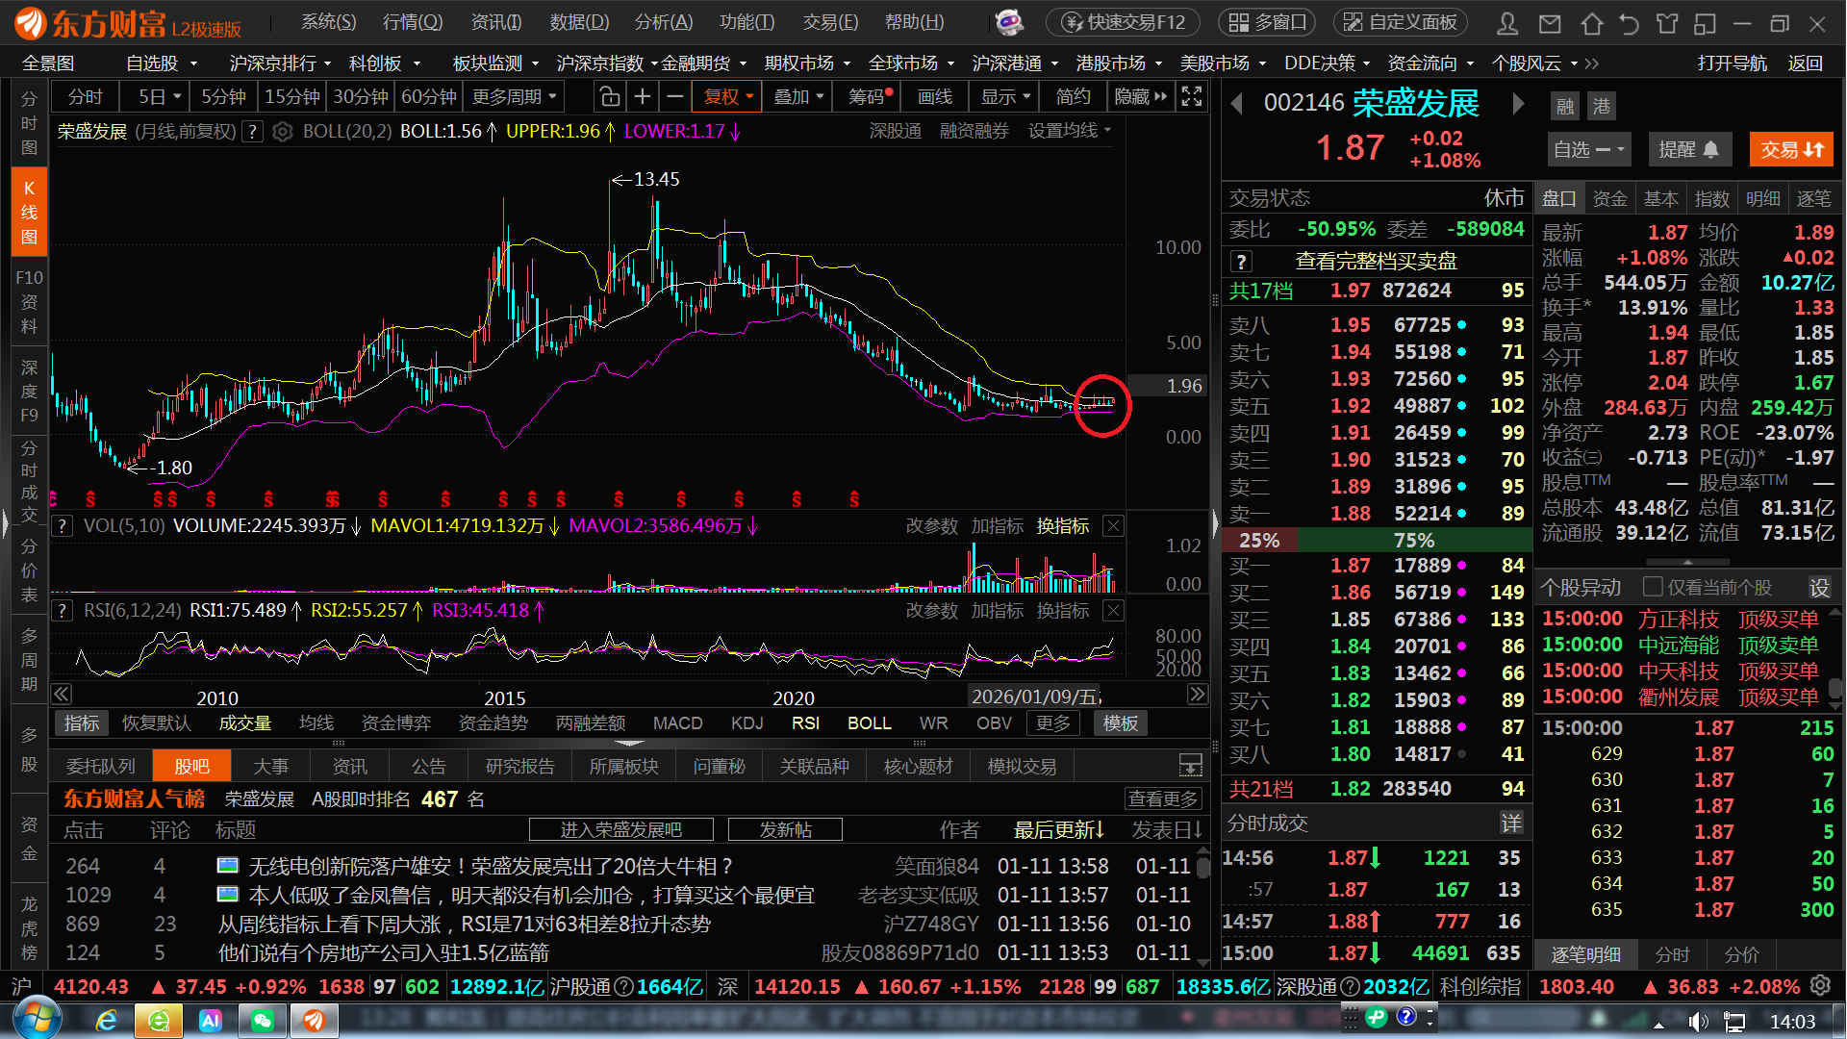1847x1039 pixels.
Task: Open WeChat from the Windows taskbar
Action: [x=262, y=1021]
